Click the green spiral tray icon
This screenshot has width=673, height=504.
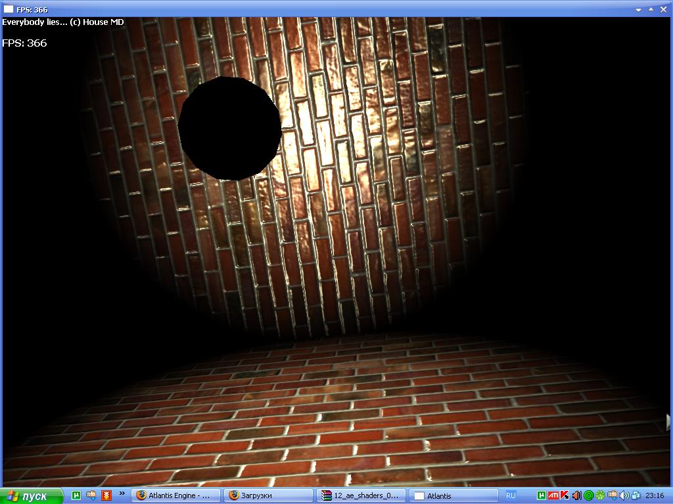tap(589, 495)
